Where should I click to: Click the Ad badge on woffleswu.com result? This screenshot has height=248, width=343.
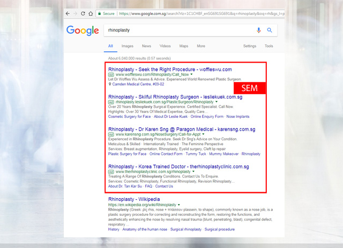(111, 75)
